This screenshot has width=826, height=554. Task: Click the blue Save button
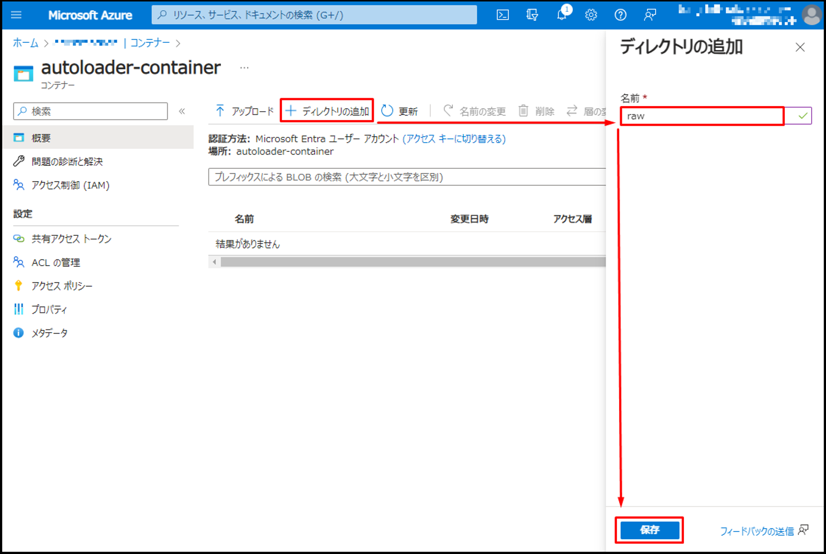point(649,530)
